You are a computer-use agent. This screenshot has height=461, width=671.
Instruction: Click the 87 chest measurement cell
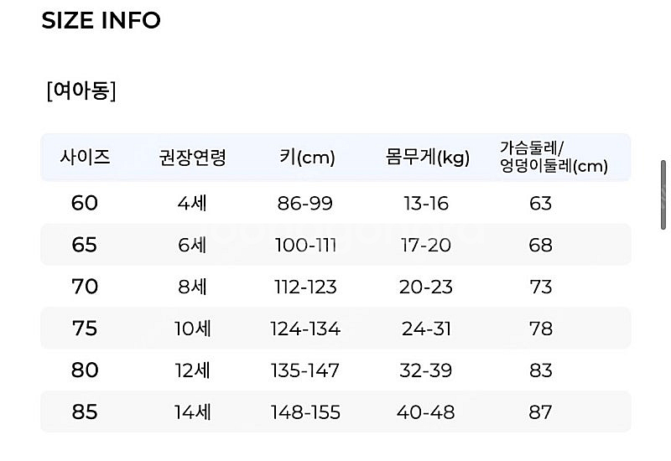(x=541, y=412)
